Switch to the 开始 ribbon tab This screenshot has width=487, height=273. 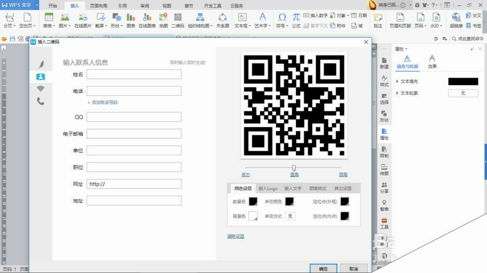pyautogui.click(x=53, y=5)
